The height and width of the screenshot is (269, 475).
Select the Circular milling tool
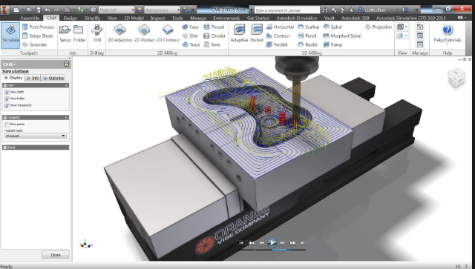214,36
